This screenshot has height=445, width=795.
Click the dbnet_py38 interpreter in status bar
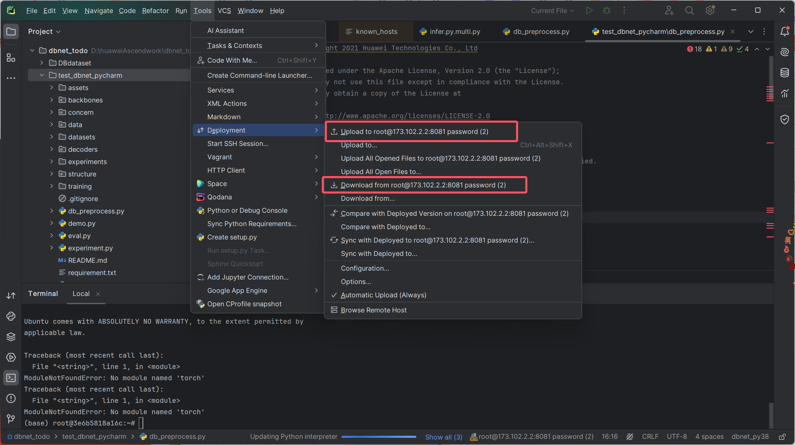(x=750, y=437)
